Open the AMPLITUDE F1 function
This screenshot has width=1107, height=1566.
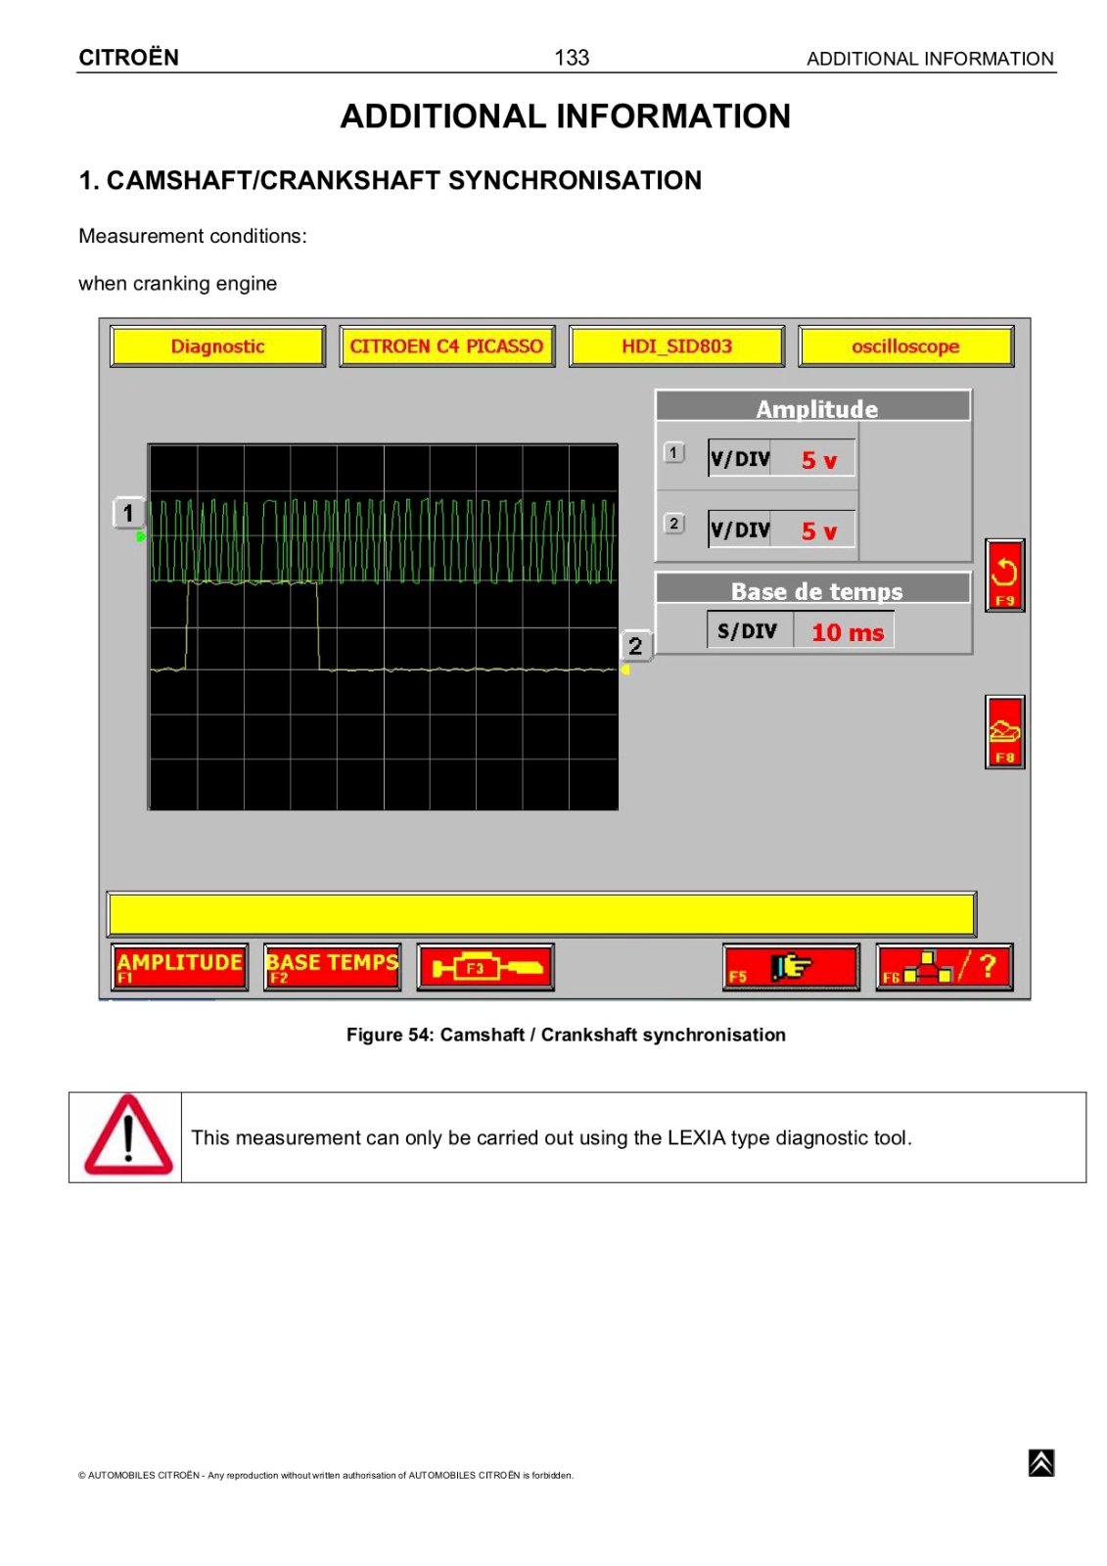point(179,967)
